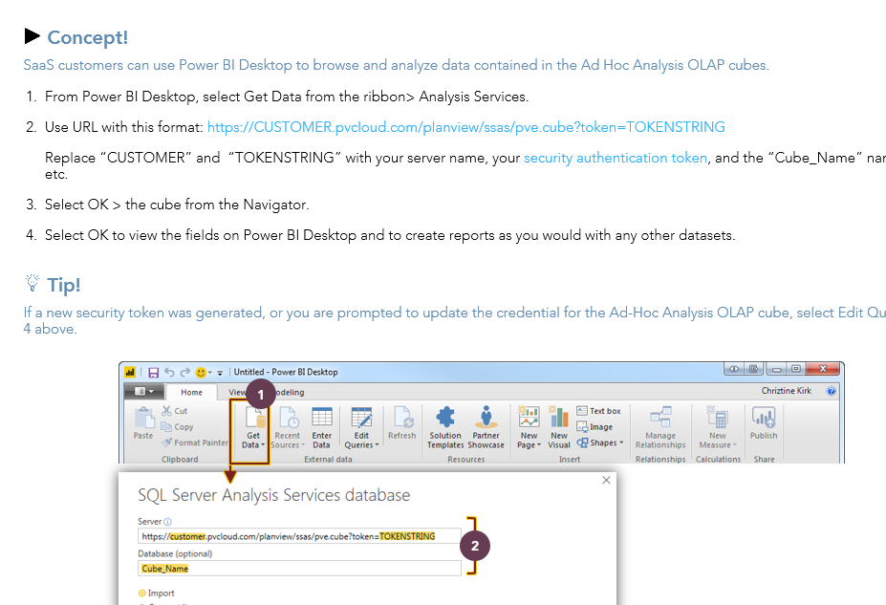The width and height of the screenshot is (886, 605).
Task: Click the Tip! heading
Action: (x=64, y=285)
